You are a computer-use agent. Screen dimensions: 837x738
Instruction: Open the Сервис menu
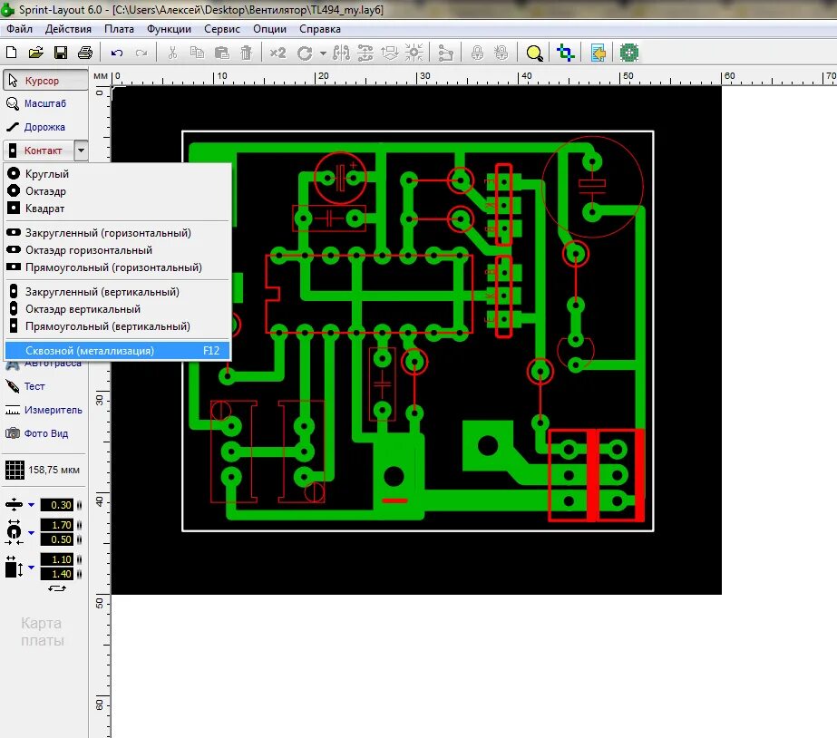tap(222, 29)
